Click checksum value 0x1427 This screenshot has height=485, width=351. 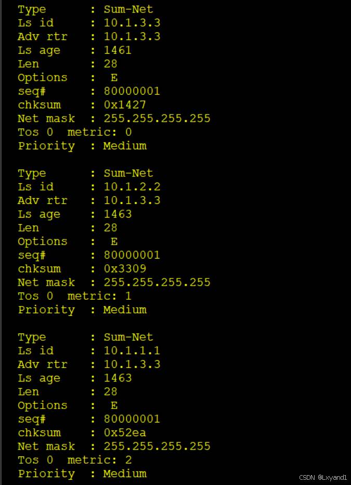click(x=125, y=105)
